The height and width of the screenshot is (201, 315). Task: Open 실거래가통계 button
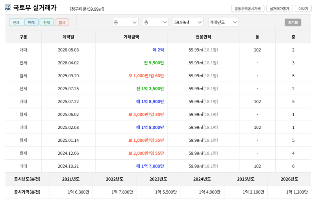tap(280, 9)
